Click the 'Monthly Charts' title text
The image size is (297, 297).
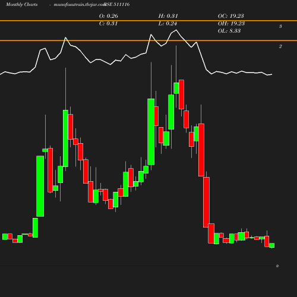point(22,5)
